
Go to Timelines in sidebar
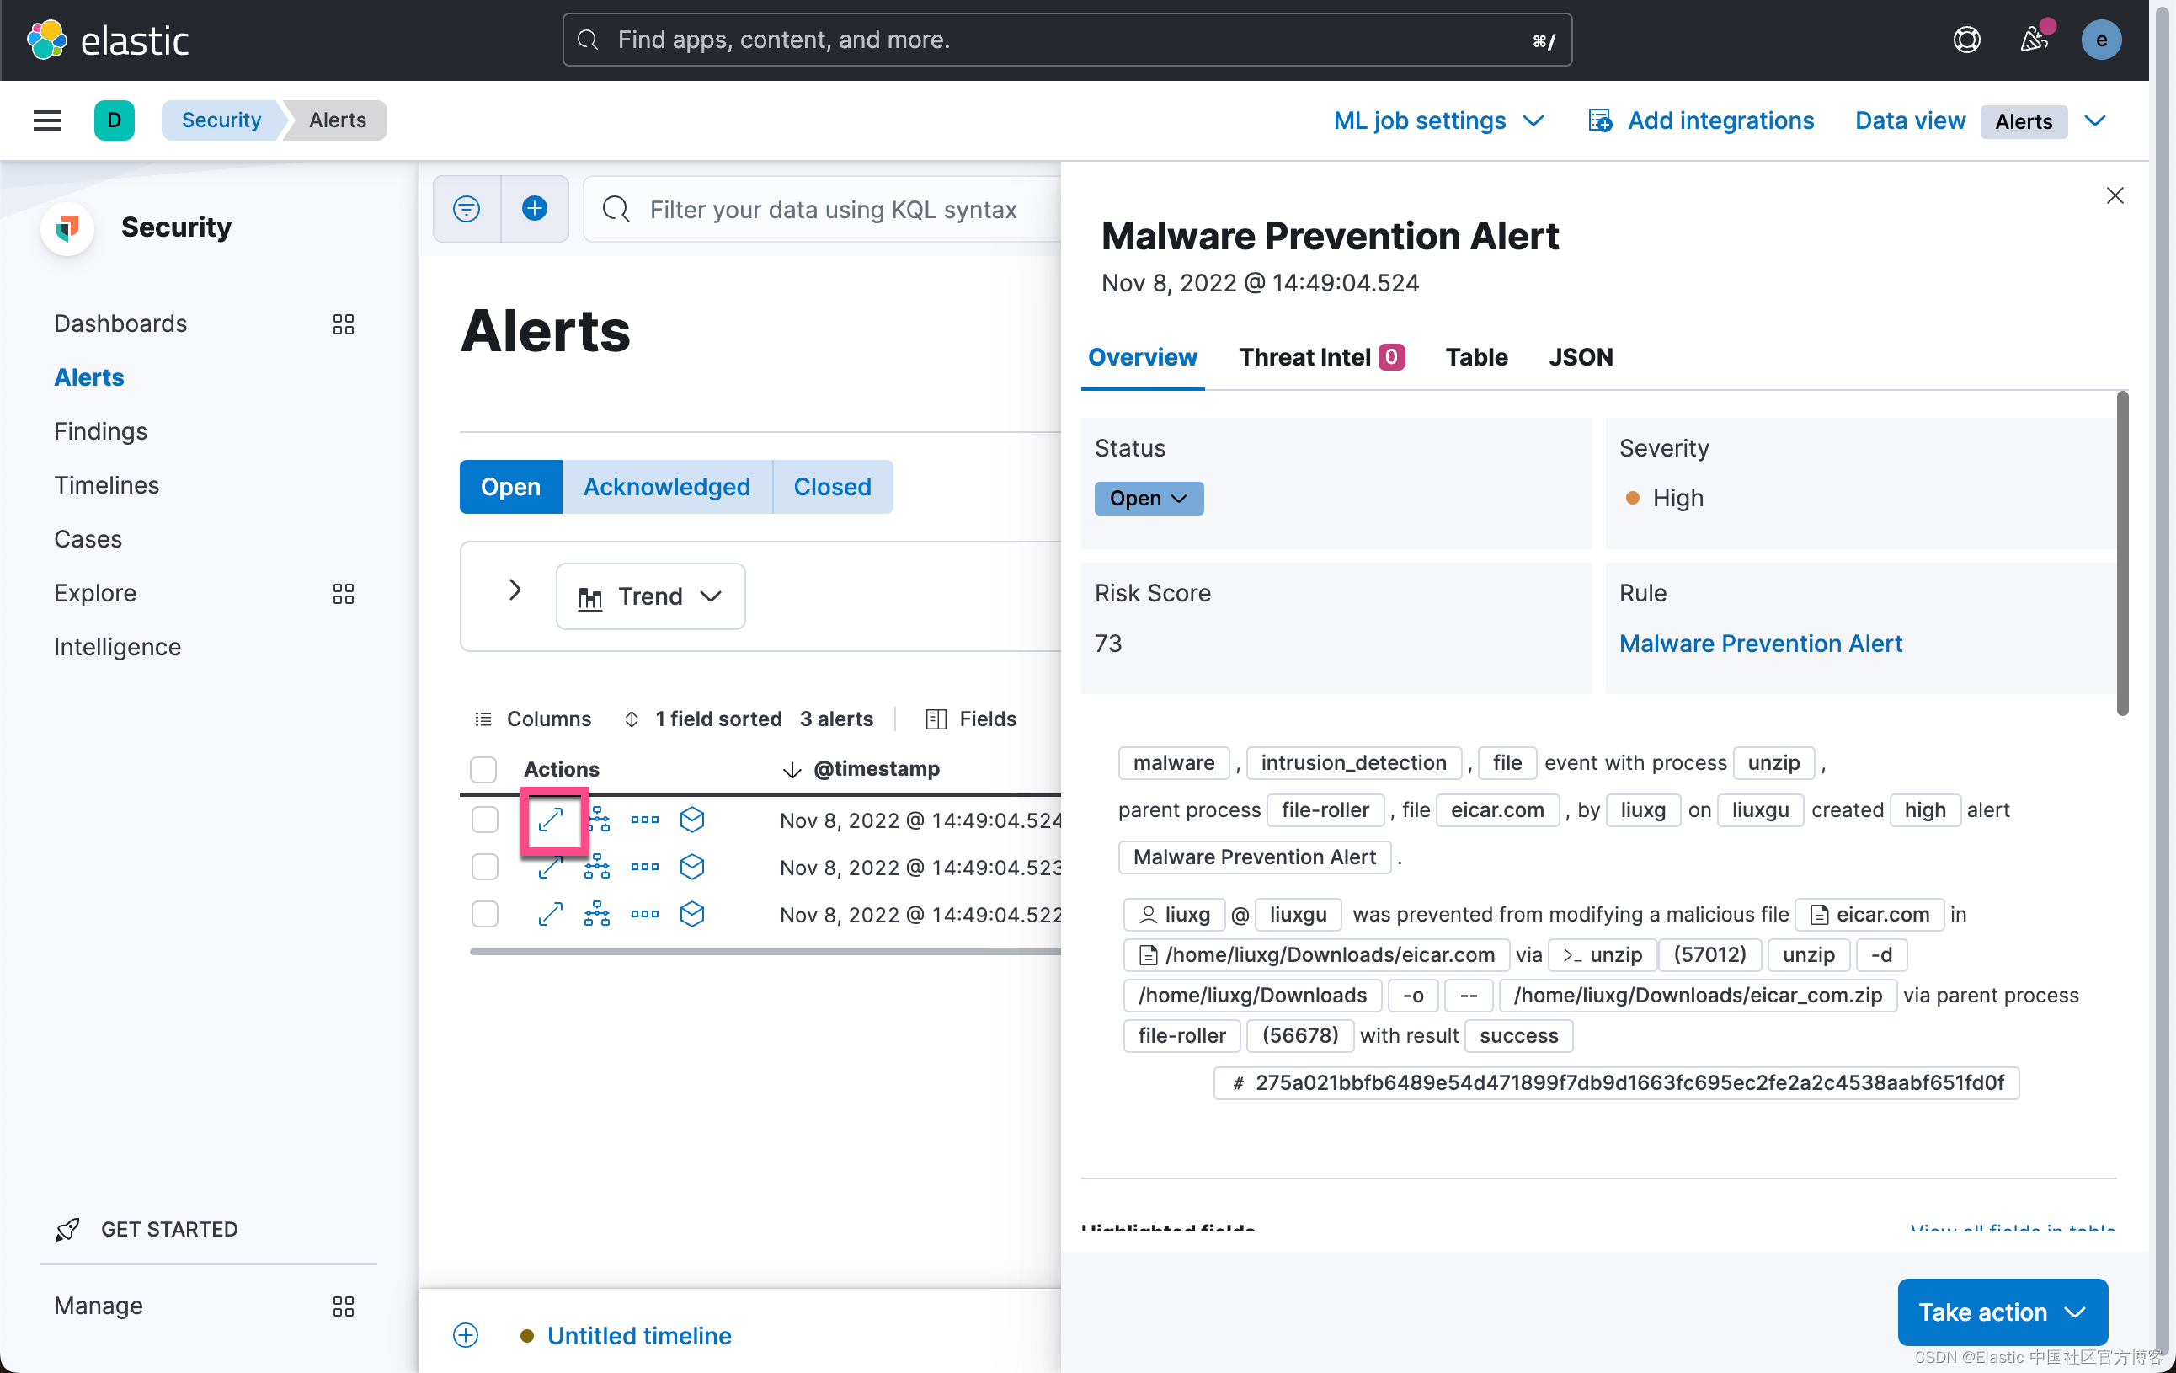[x=107, y=485]
